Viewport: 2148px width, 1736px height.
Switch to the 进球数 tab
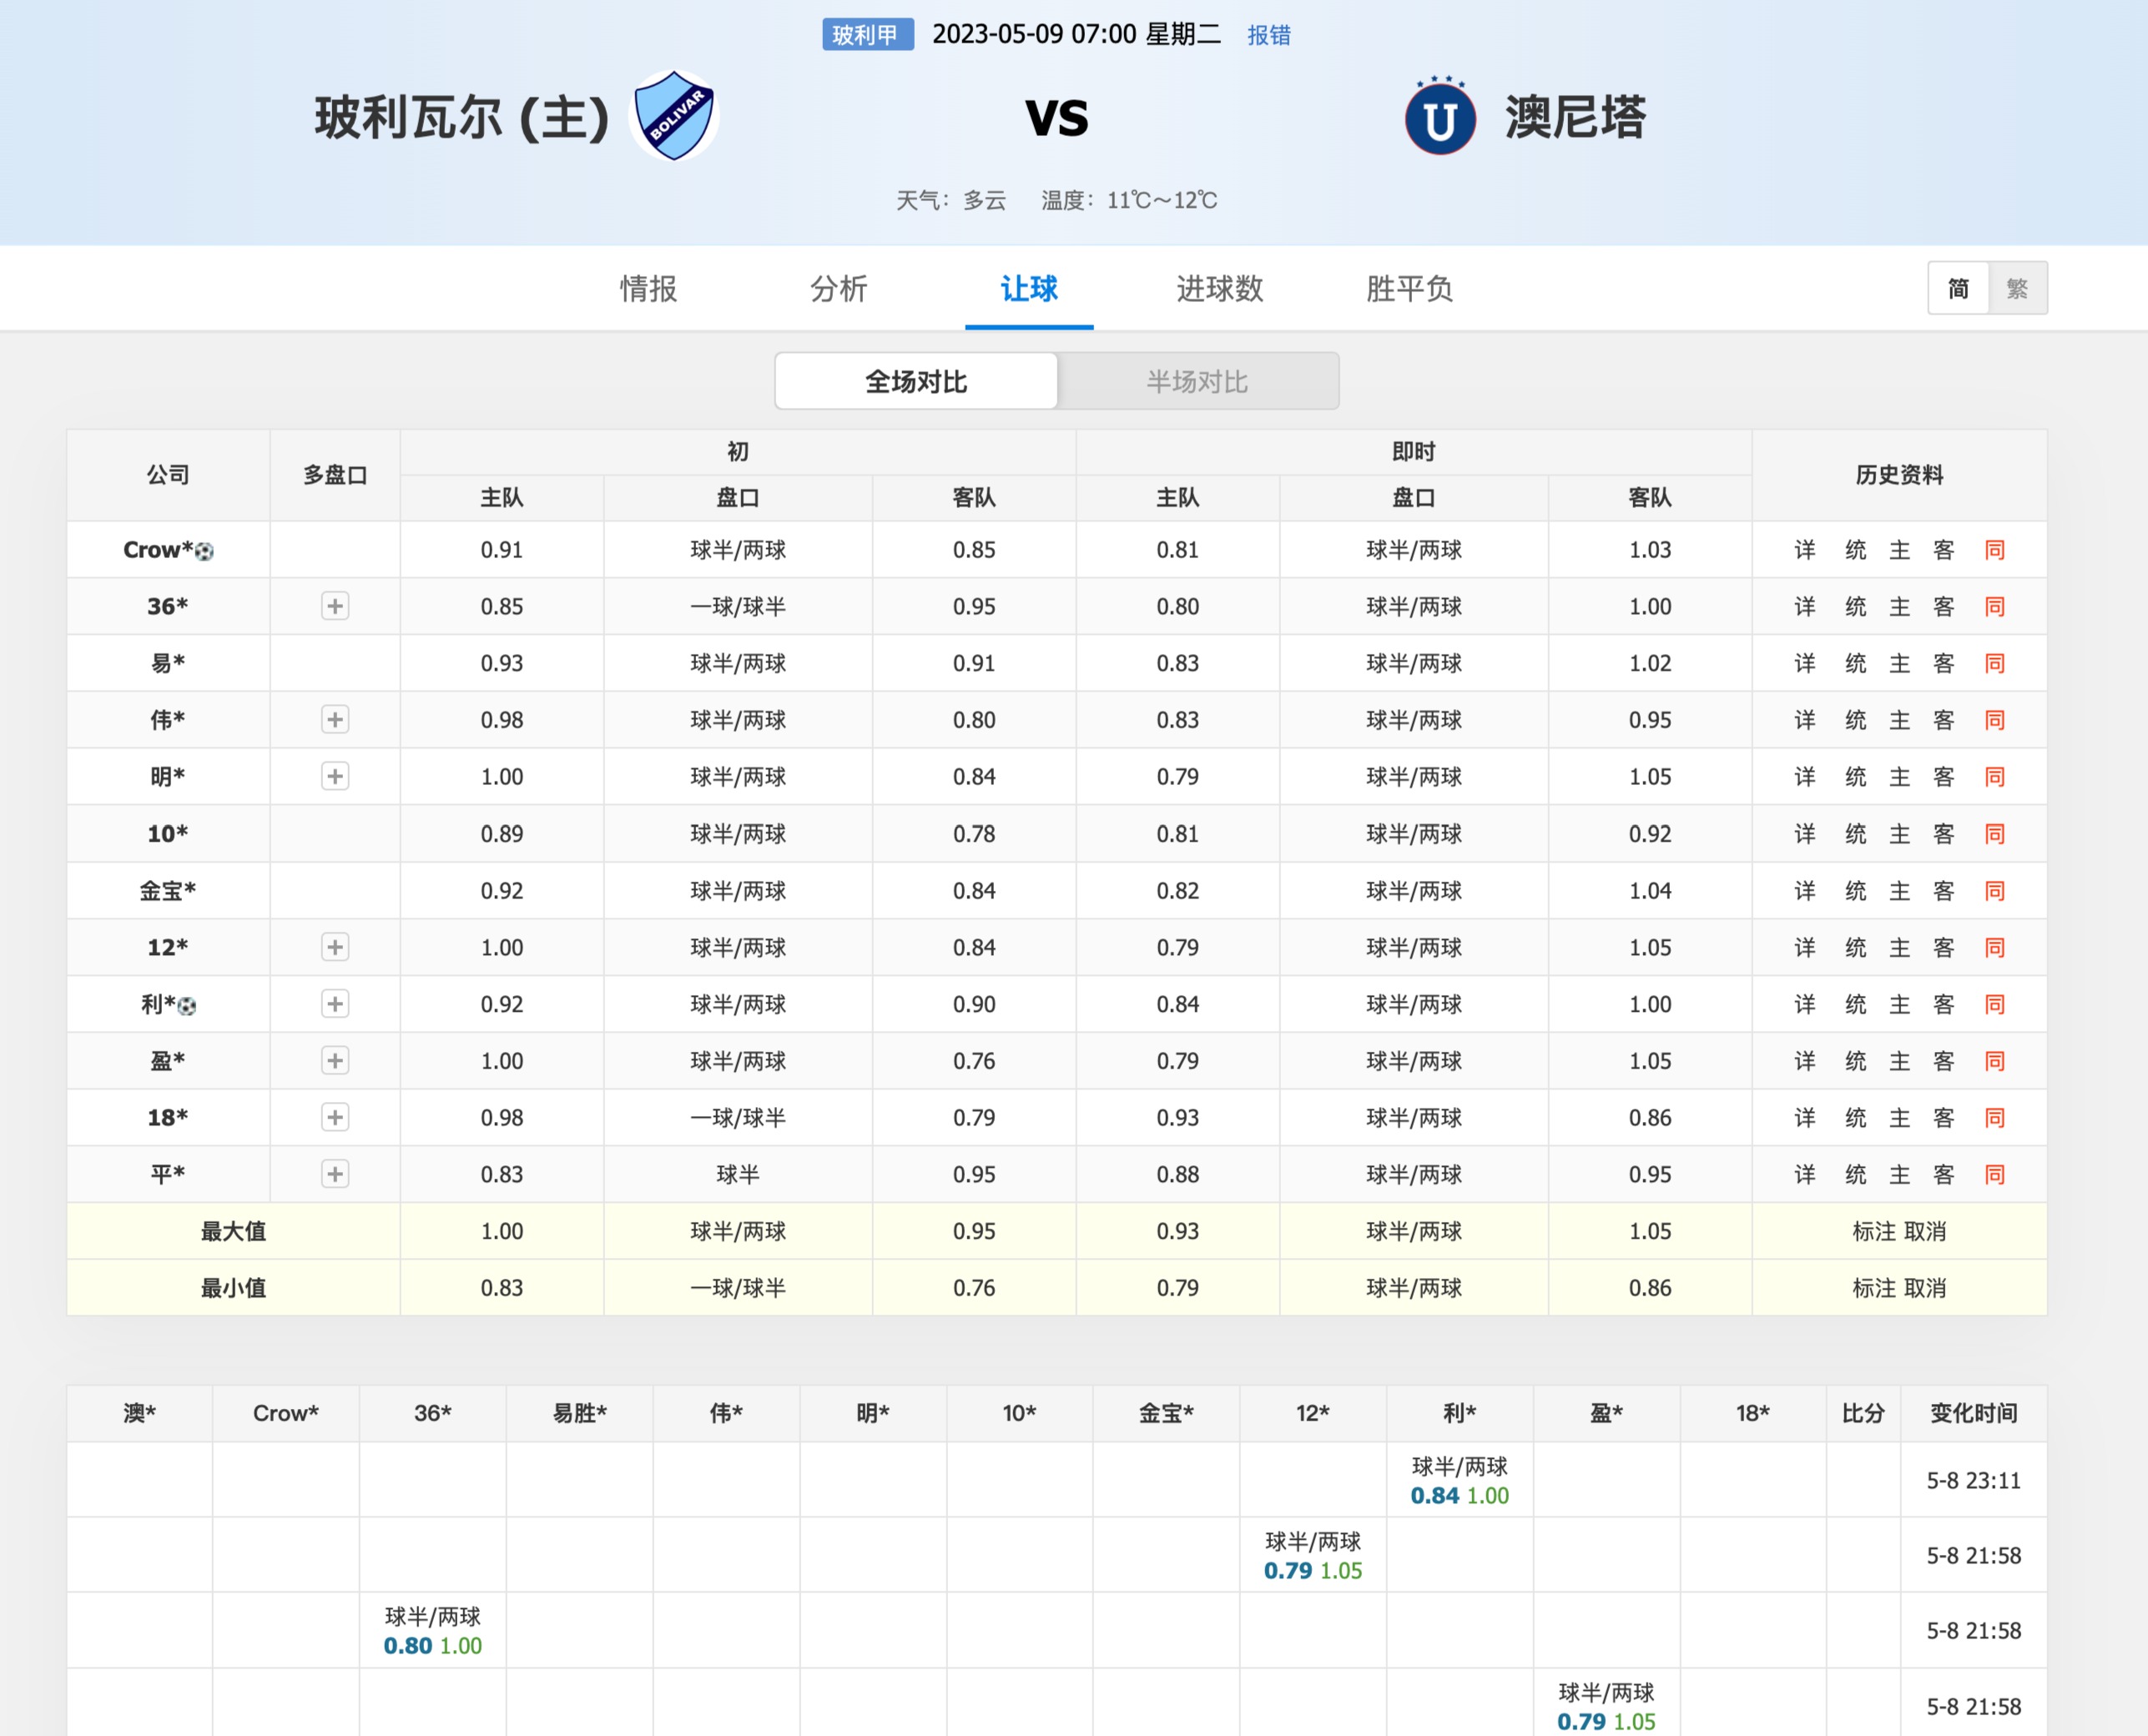[x=1219, y=289]
